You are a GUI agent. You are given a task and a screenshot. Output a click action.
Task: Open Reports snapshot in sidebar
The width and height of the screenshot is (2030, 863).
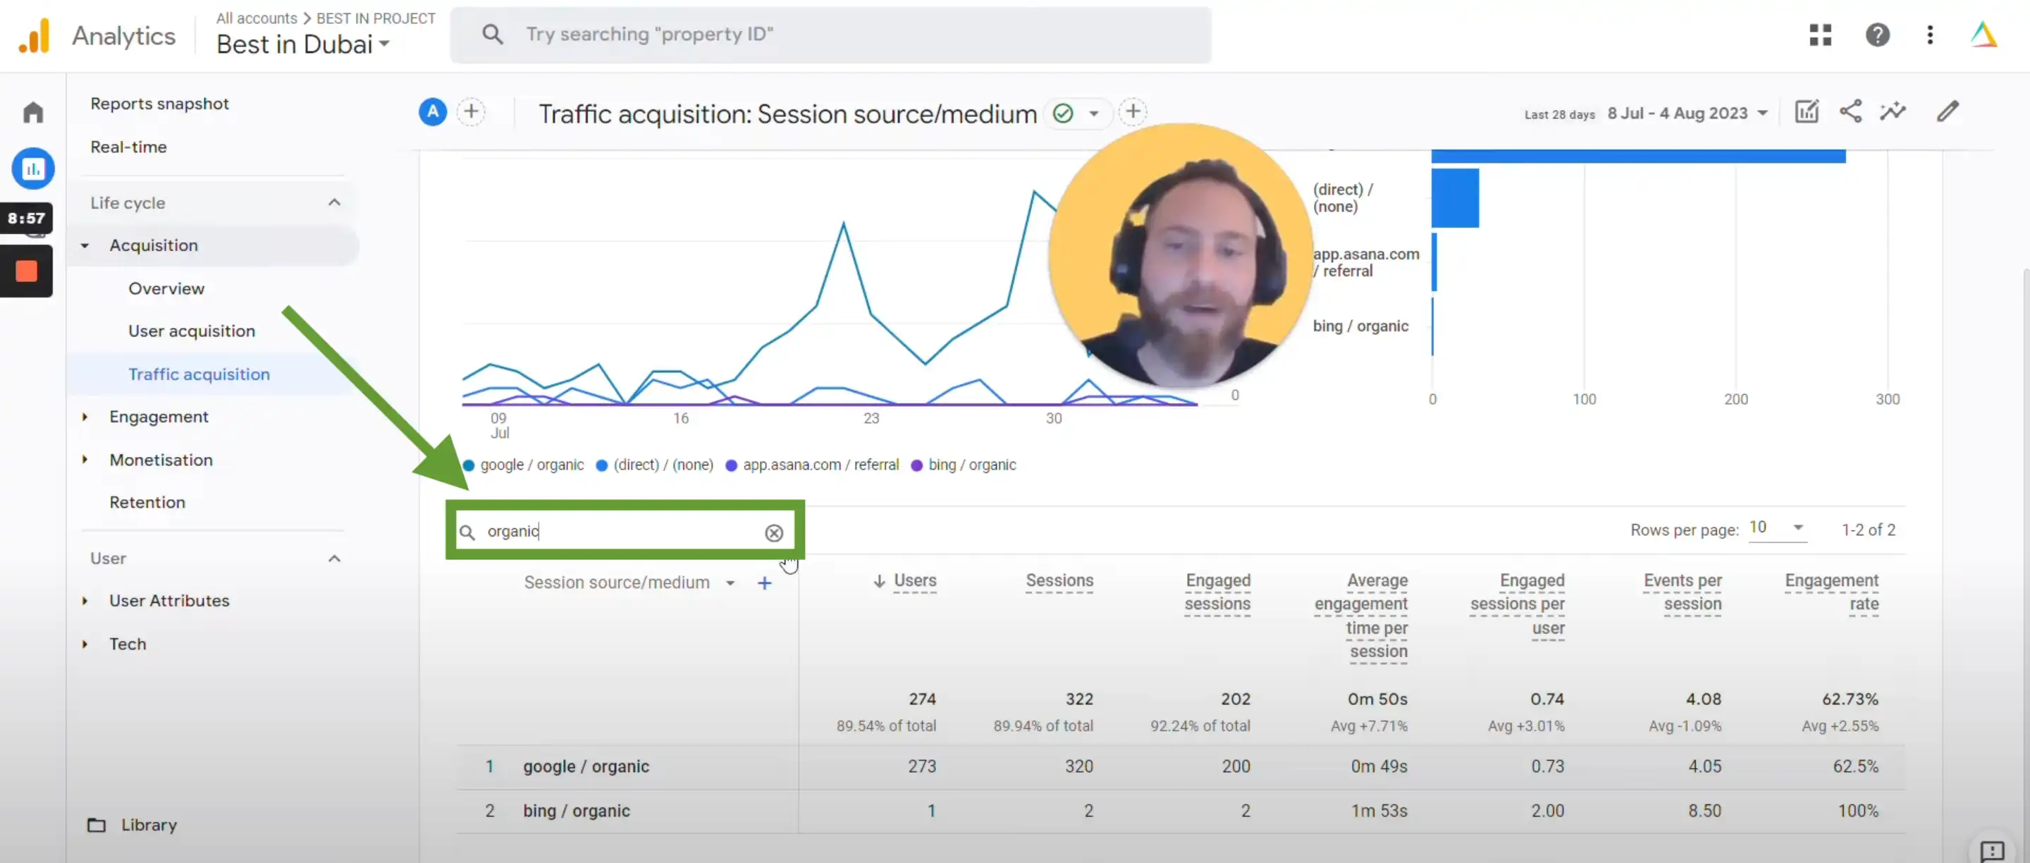[160, 104]
